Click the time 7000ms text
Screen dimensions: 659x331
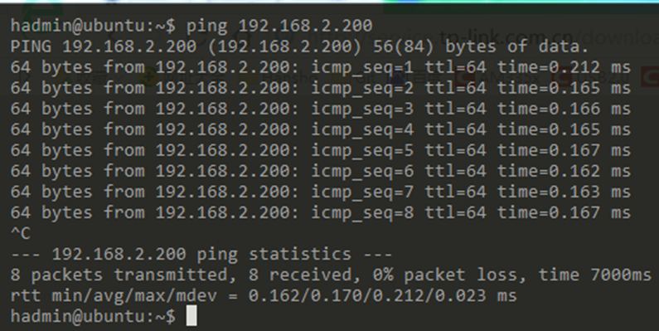pos(595,275)
